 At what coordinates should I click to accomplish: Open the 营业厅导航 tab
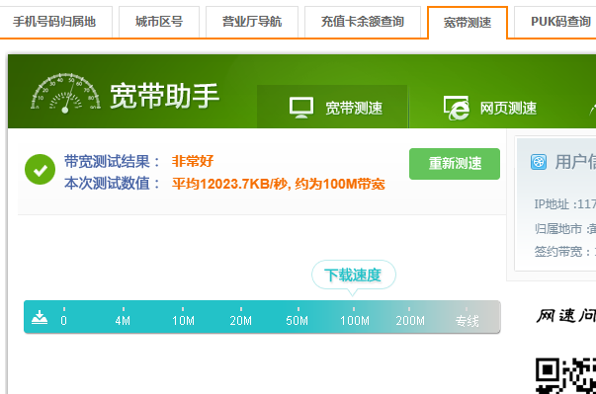coord(252,22)
